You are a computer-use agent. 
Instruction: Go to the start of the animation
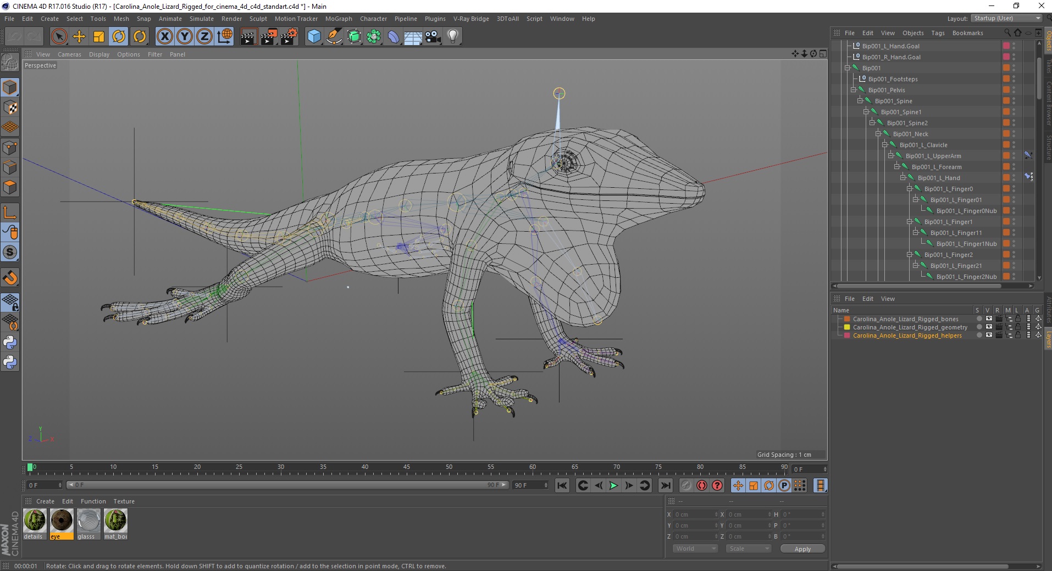(562, 485)
